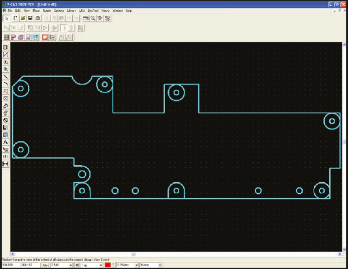Select the Place Copper Pour tool
The width and height of the screenshot is (348, 269).
click(x=6, y=106)
